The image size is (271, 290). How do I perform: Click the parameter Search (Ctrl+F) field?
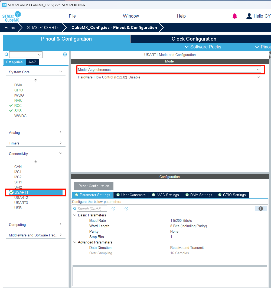coord(92,209)
